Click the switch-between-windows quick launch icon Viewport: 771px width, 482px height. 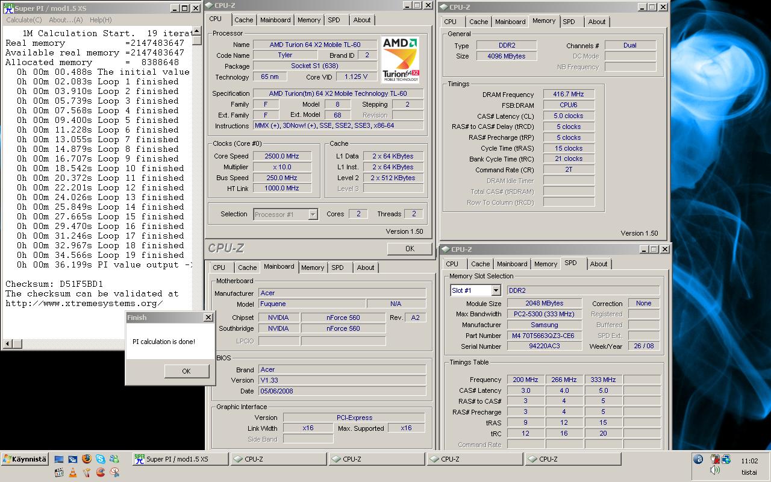(x=73, y=459)
